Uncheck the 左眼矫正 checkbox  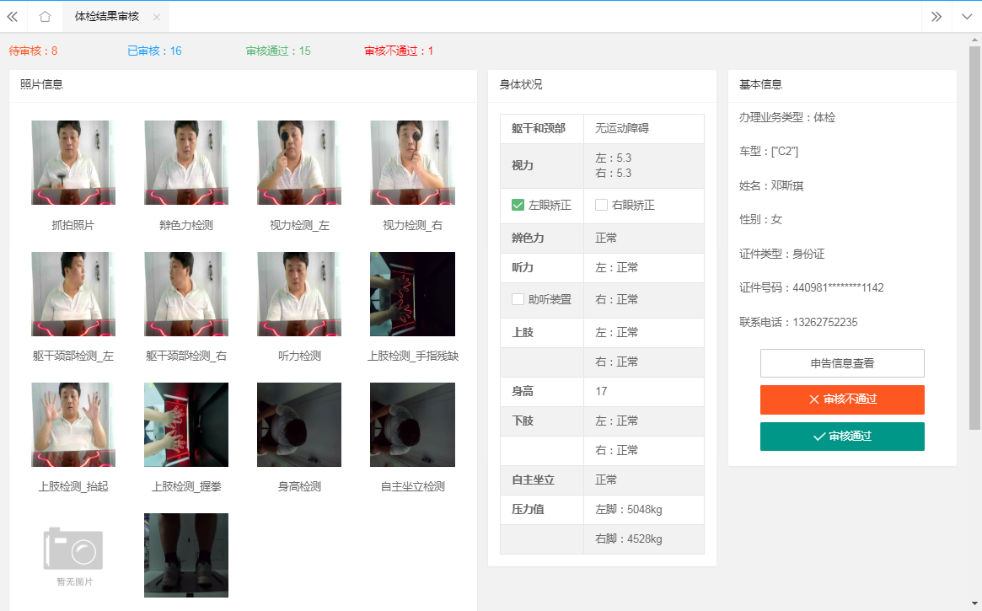coord(518,205)
